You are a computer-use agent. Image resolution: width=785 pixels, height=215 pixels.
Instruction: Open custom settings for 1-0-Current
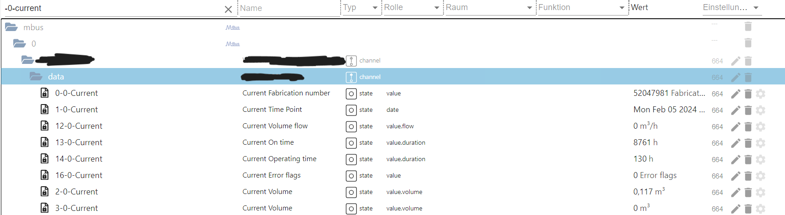pos(760,110)
